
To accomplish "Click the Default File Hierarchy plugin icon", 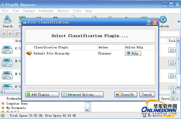I will [x=29, y=53].
